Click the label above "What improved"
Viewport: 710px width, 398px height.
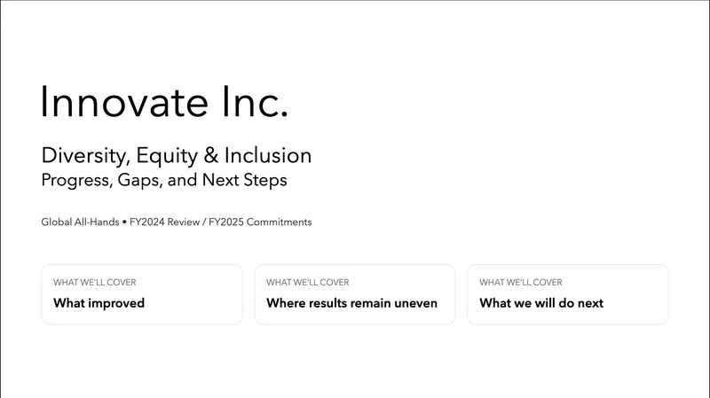95,283
